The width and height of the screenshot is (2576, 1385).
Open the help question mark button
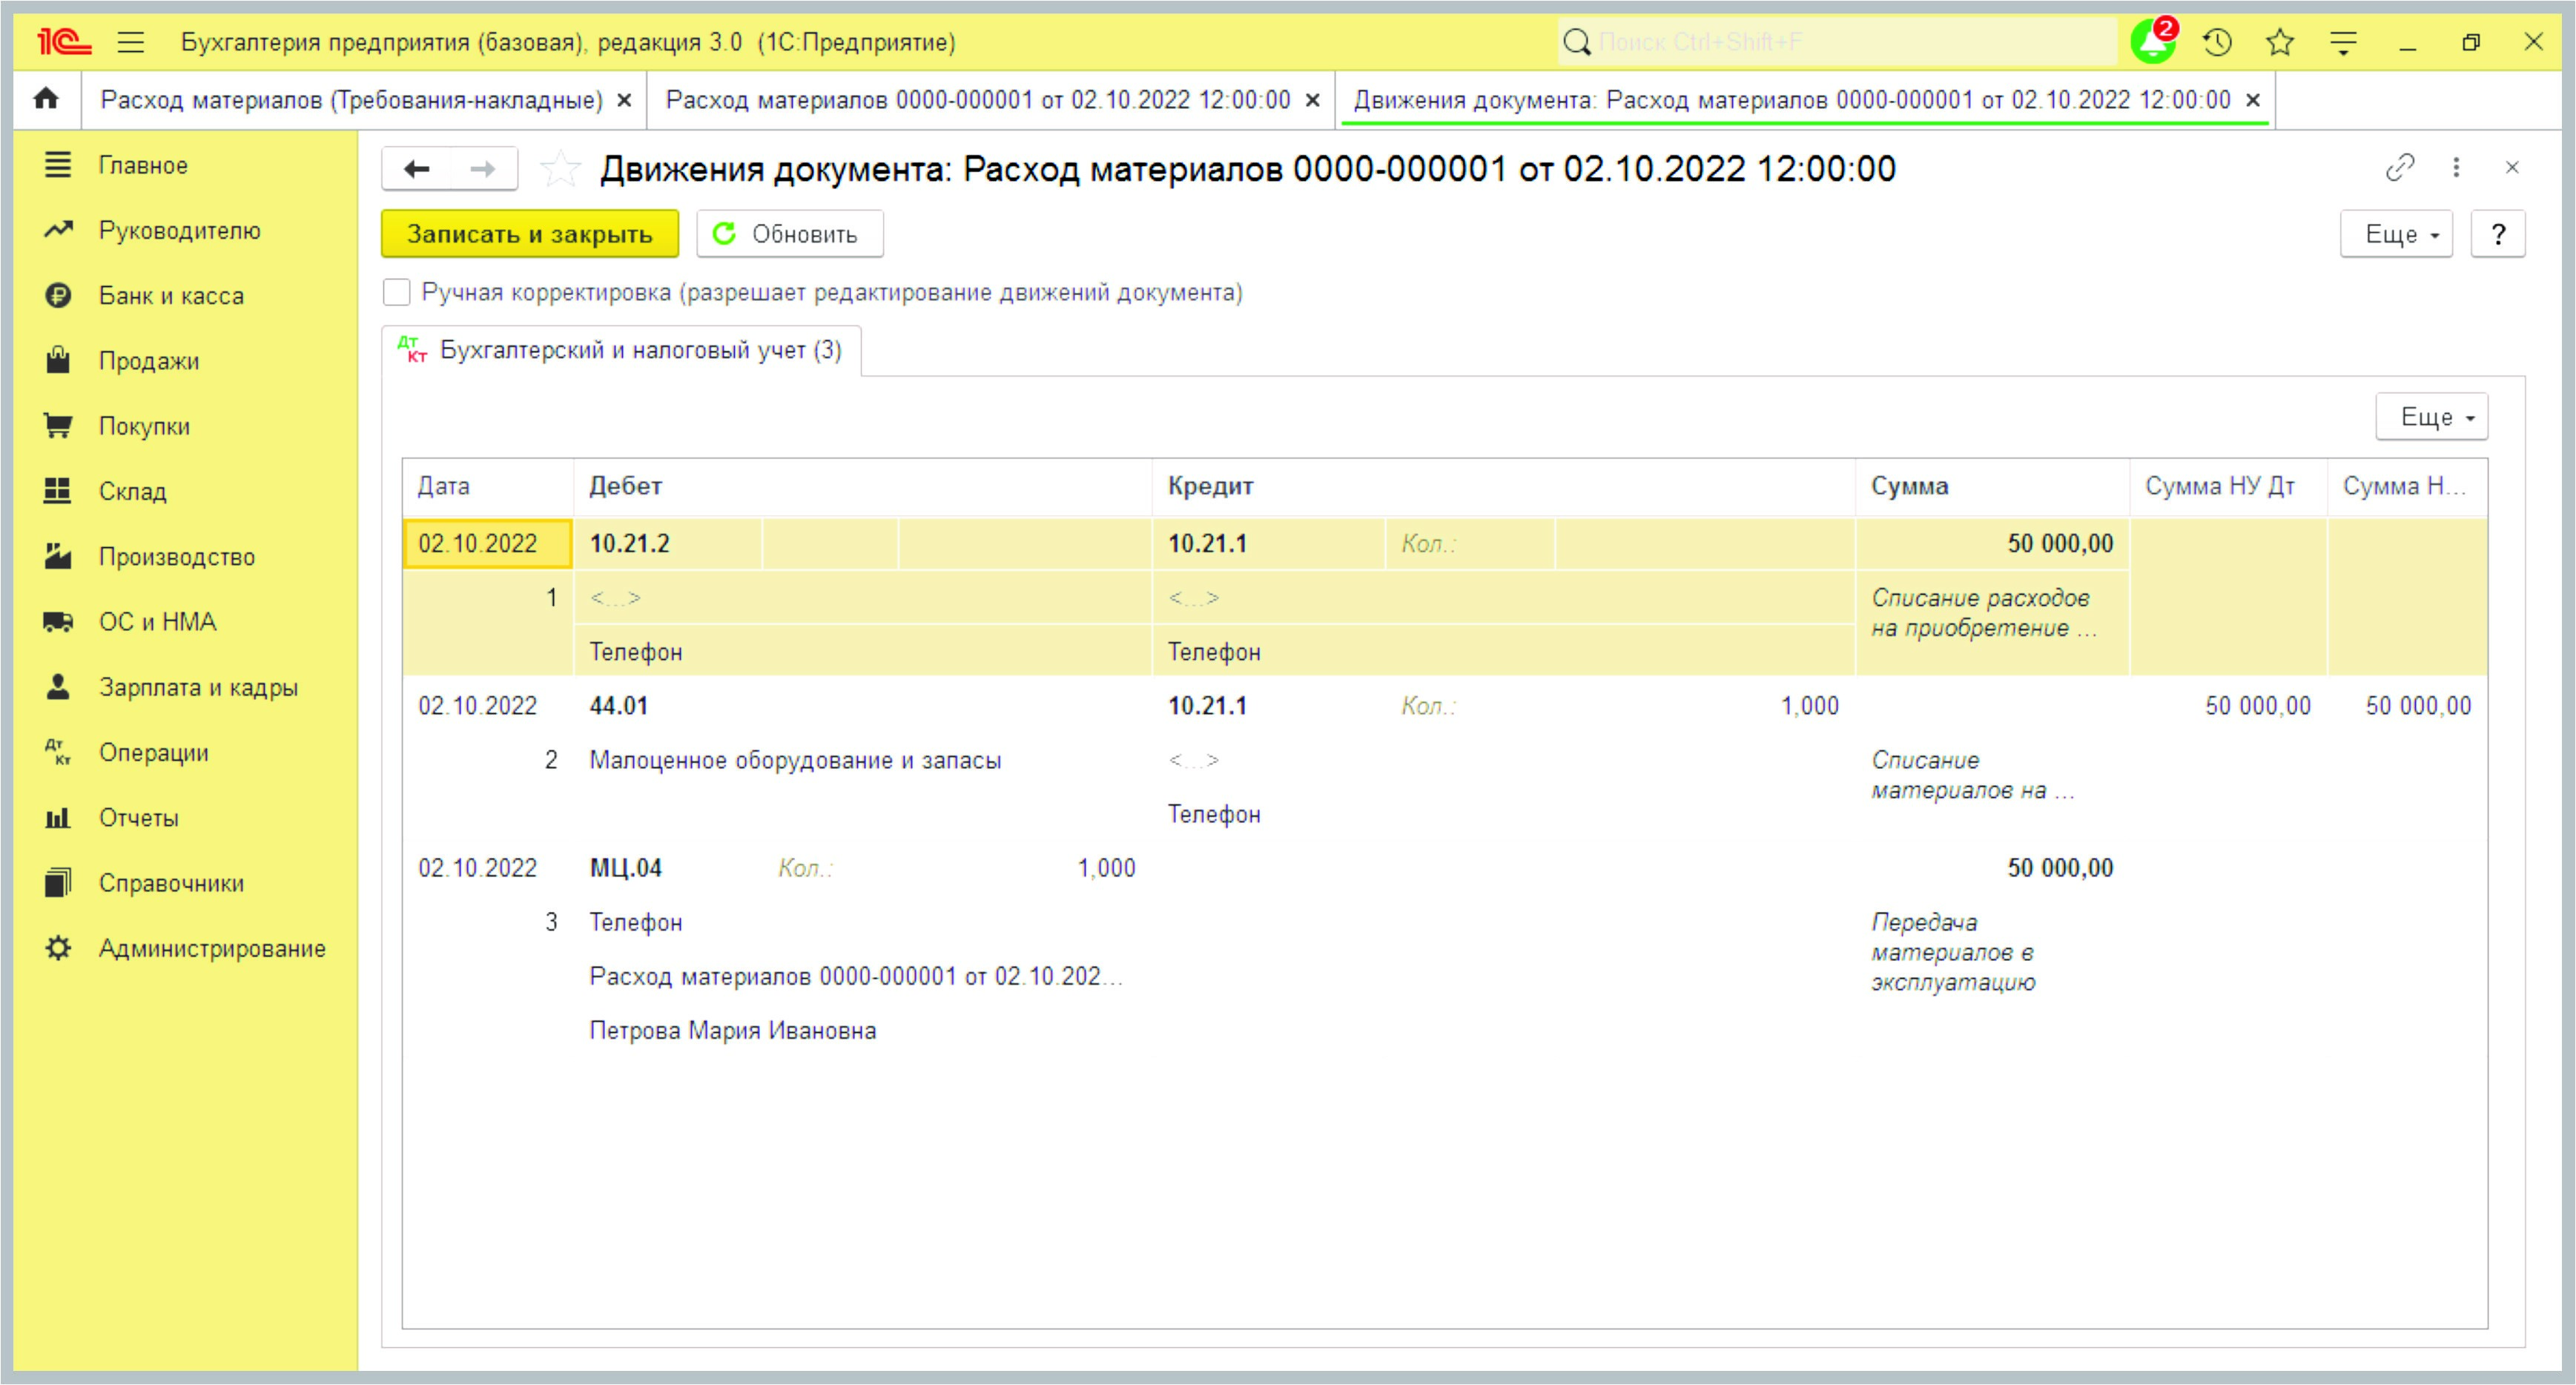coord(2497,234)
